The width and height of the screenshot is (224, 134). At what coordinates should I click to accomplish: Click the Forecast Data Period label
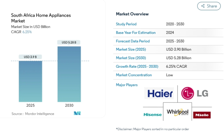133,41
